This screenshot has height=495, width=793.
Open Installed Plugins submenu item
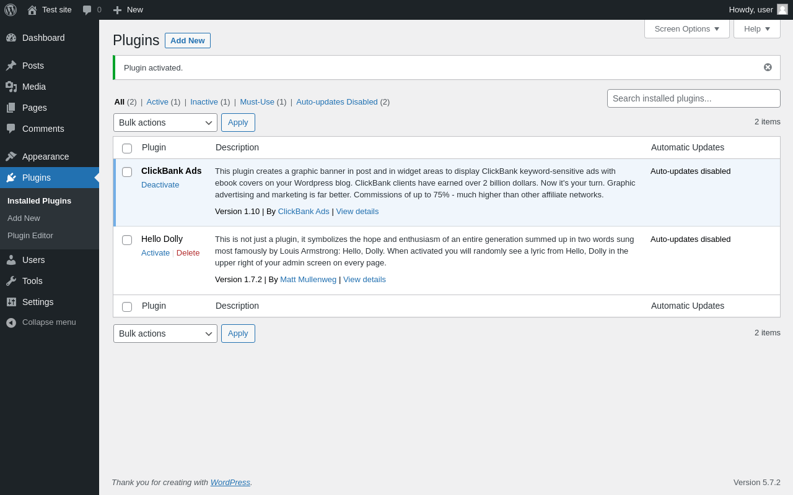[40, 201]
